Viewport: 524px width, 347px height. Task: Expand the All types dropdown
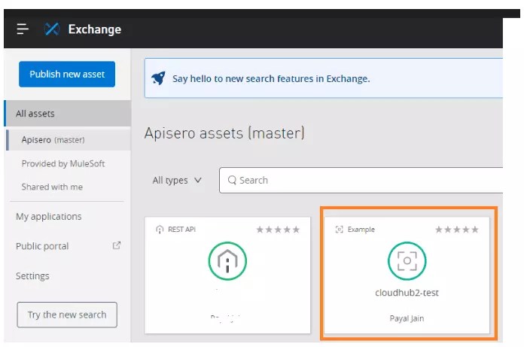[177, 181]
